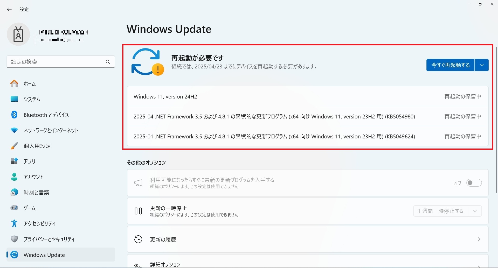Image resolution: width=498 pixels, height=268 pixels.
Task: Click the search magnifier icon
Action: pos(108,62)
